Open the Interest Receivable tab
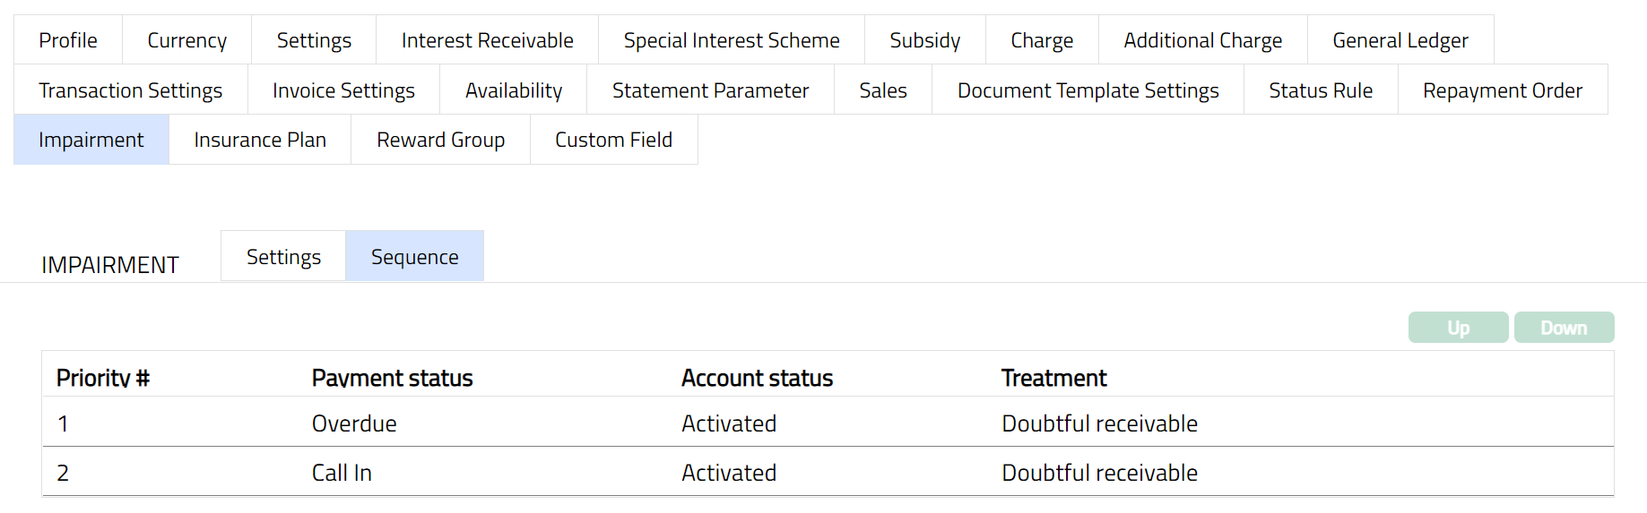Screen dimensions: 1647x513 (x=487, y=40)
